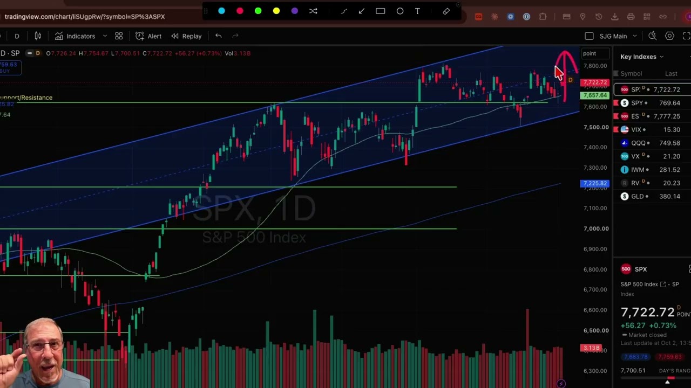This screenshot has height=388, width=691.
Task: Start bar Replay mode
Action: point(187,36)
